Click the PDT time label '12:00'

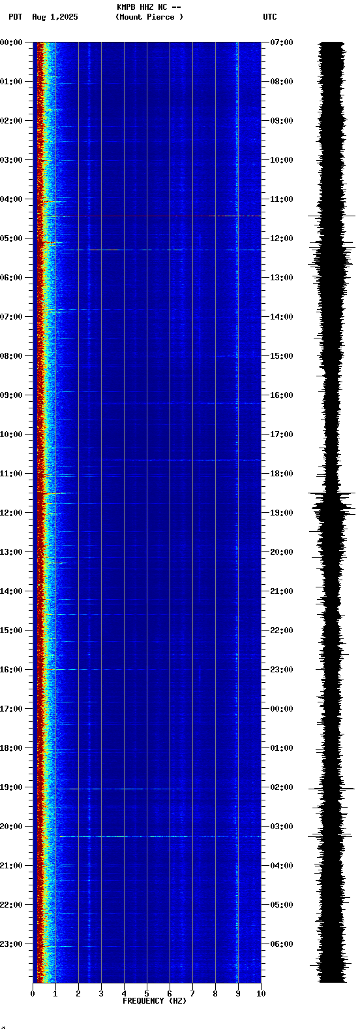[11, 513]
